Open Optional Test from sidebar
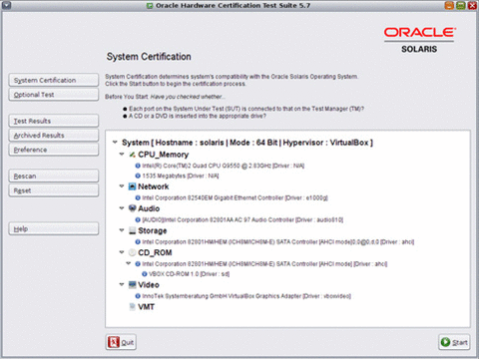The width and height of the screenshot is (479, 359). tap(54, 95)
